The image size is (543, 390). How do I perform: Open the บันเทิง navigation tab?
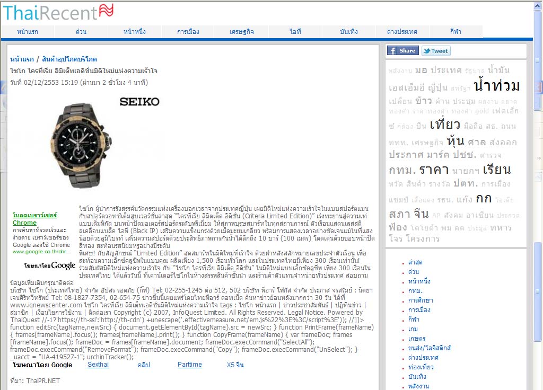[349, 31]
